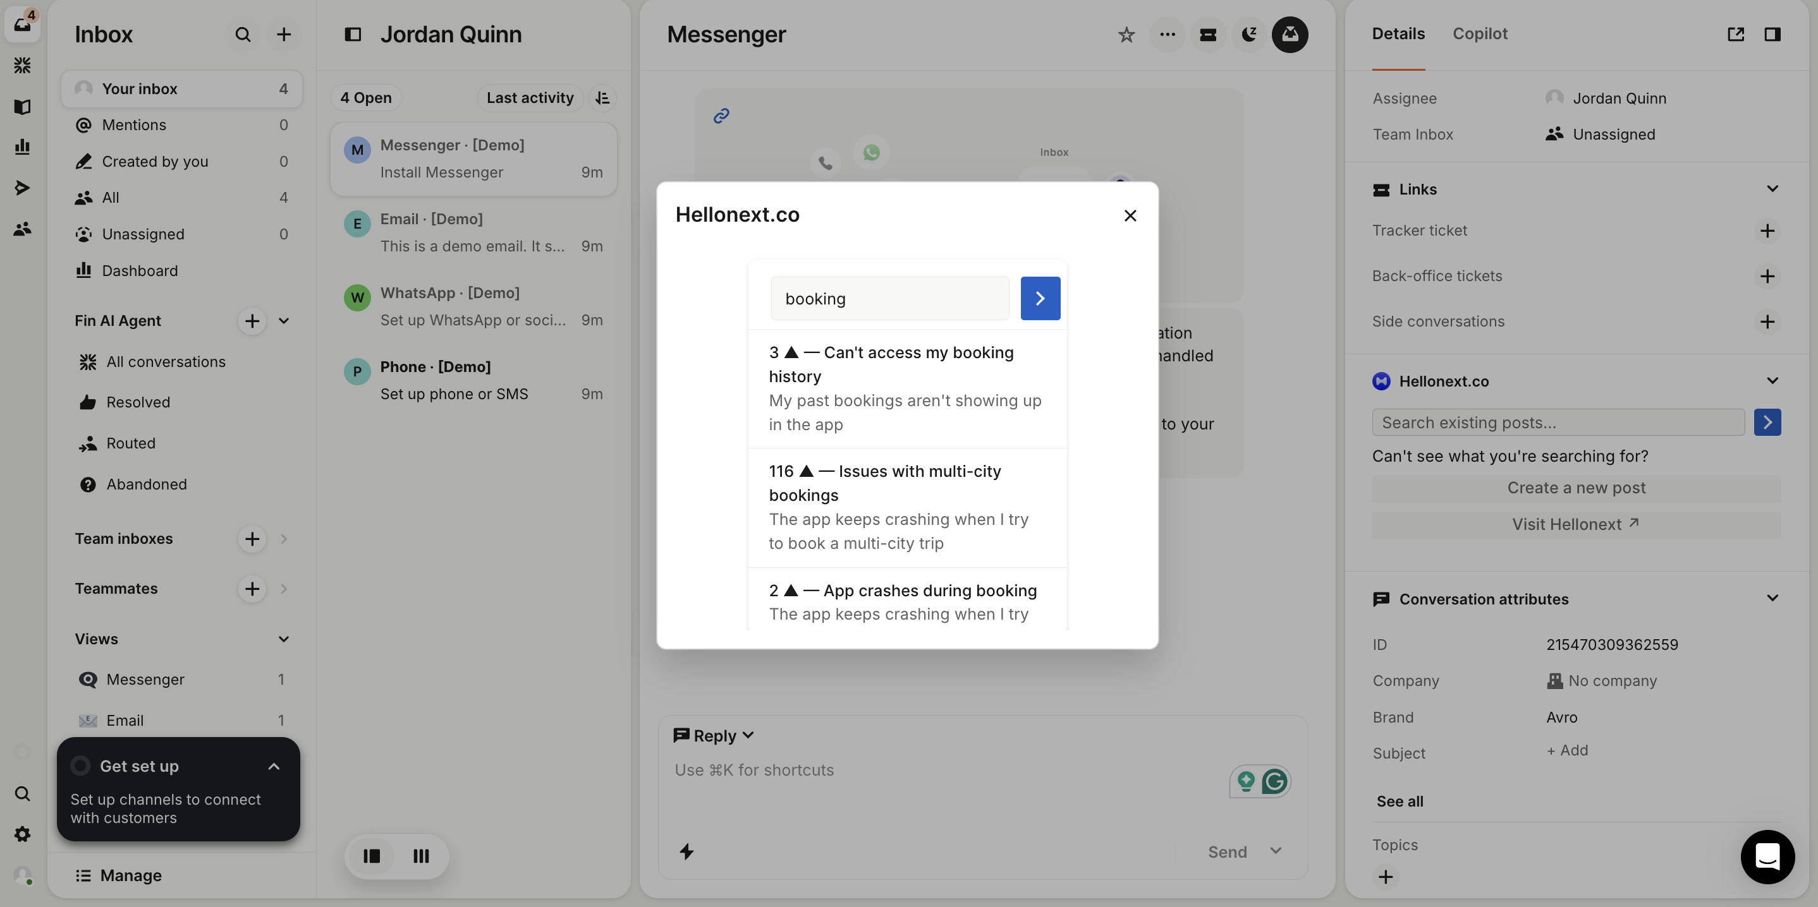Switch to single-column layout toggle
1818x907 pixels.
tap(372, 856)
